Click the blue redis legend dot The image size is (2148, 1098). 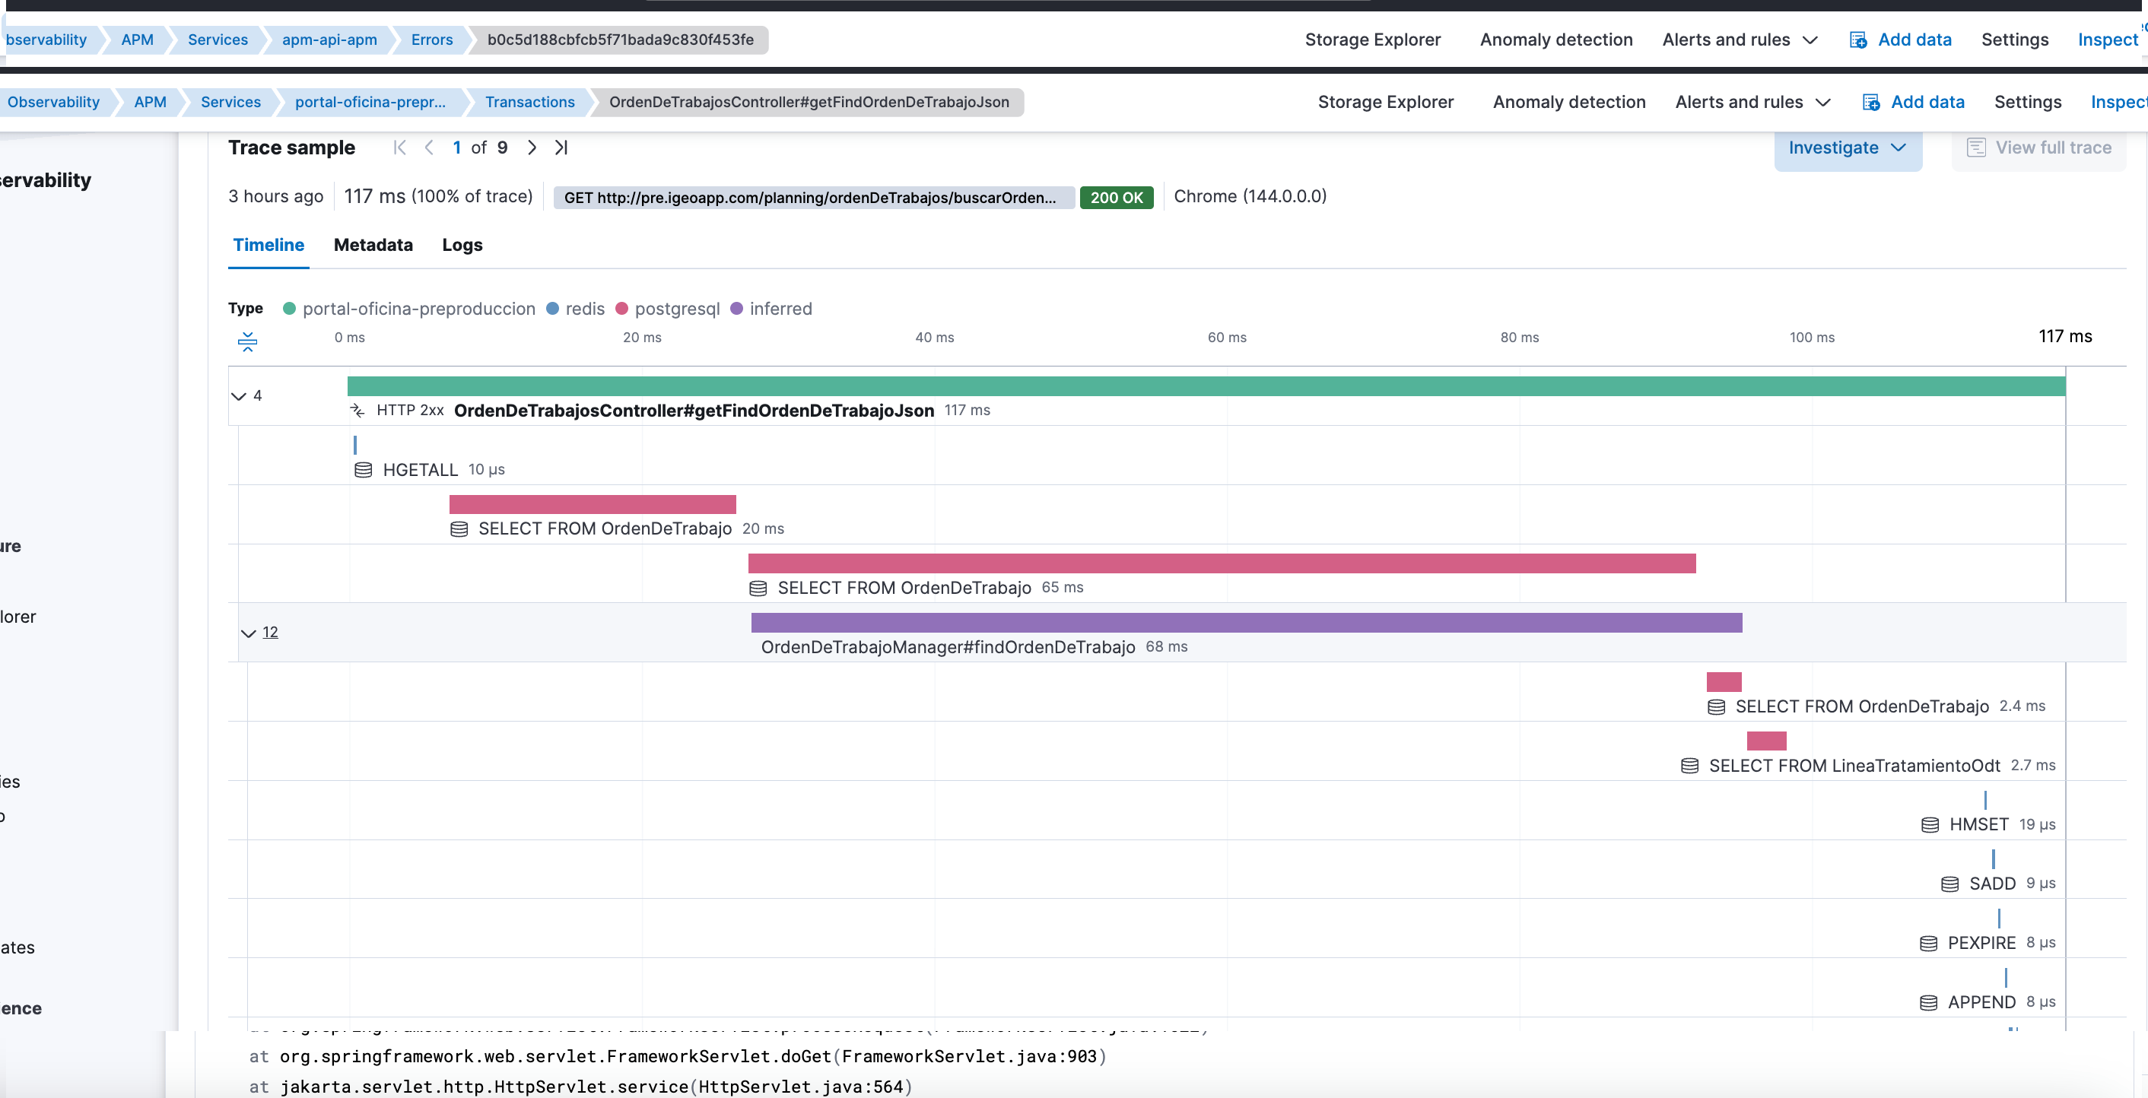click(552, 309)
